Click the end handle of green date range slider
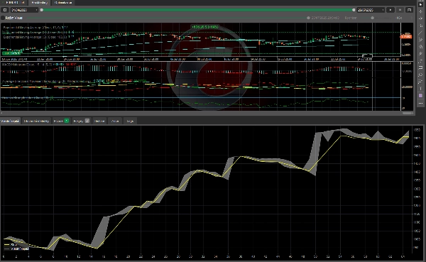This screenshot has width=426, height=262. point(354,10)
